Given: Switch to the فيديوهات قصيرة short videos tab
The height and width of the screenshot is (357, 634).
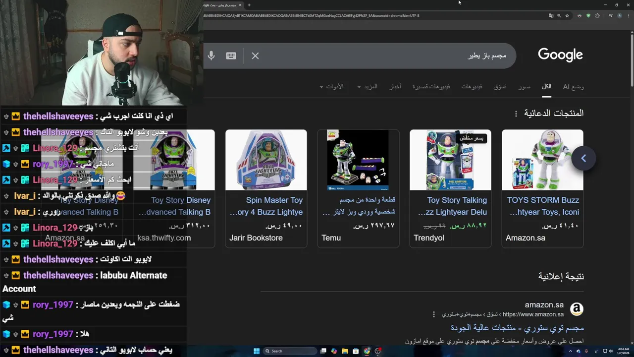Looking at the screenshot, I should (431, 87).
